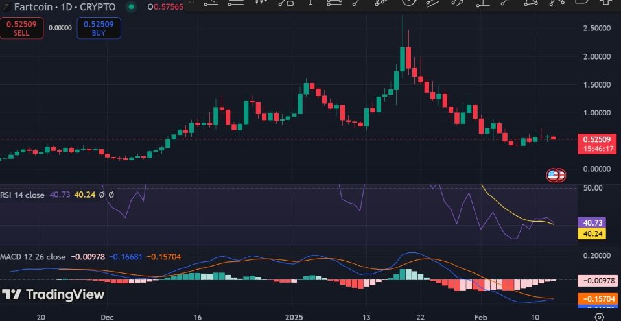Click the green market status dot
The height and width of the screenshot is (321, 621).
coord(132,6)
